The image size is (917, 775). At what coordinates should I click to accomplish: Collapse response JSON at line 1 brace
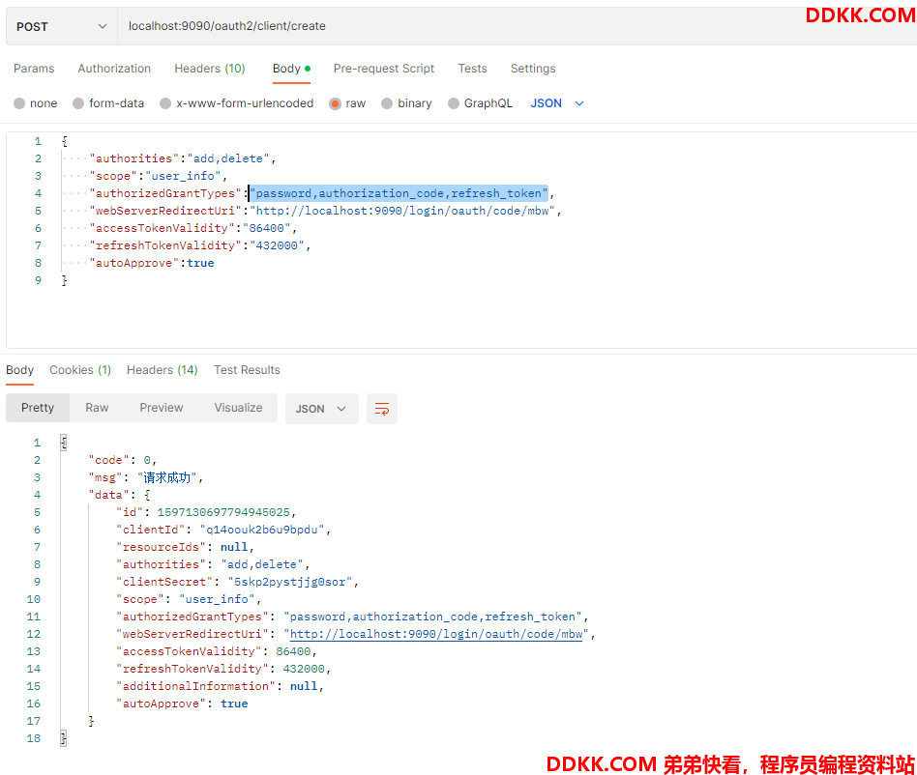[64, 443]
